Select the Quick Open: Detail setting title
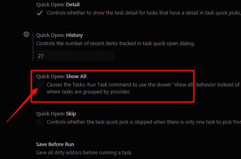This screenshot has height=159, width=241. [60, 5]
